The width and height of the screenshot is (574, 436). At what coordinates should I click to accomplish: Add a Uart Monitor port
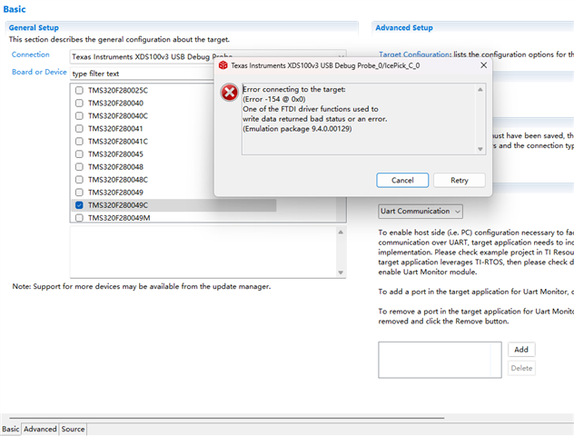pos(521,350)
